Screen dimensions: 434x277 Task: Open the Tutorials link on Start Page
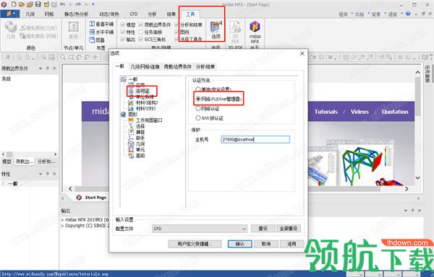[x=326, y=112]
